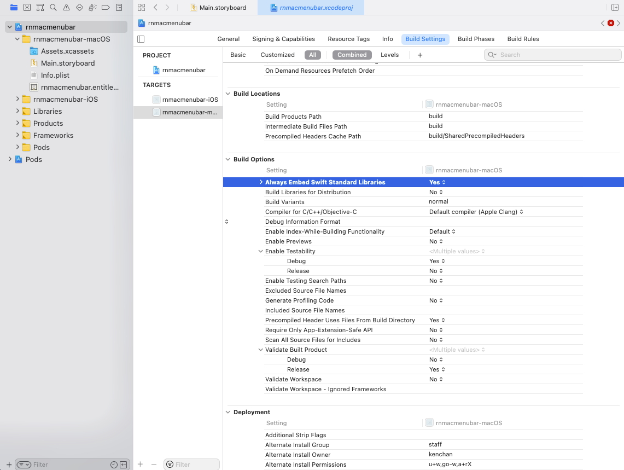This screenshot has height=470, width=624.
Task: Open Compiler for C/C++/Objective-C popup
Action: 476,212
